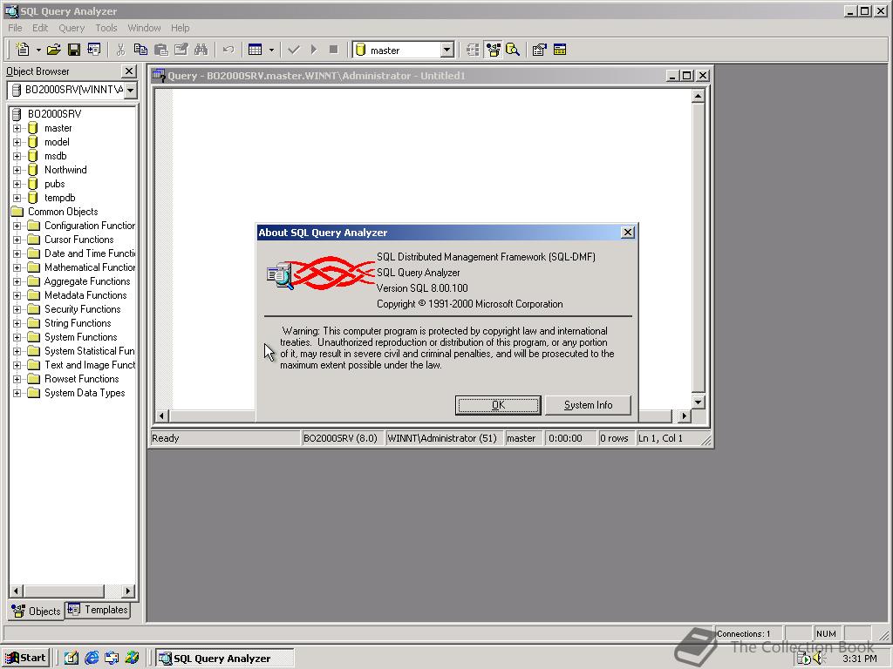Close the About SQL Query Analyzer dialog

tap(628, 232)
